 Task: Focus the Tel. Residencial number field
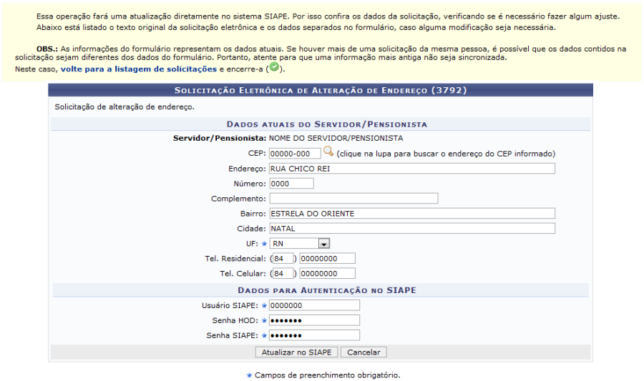(328, 258)
